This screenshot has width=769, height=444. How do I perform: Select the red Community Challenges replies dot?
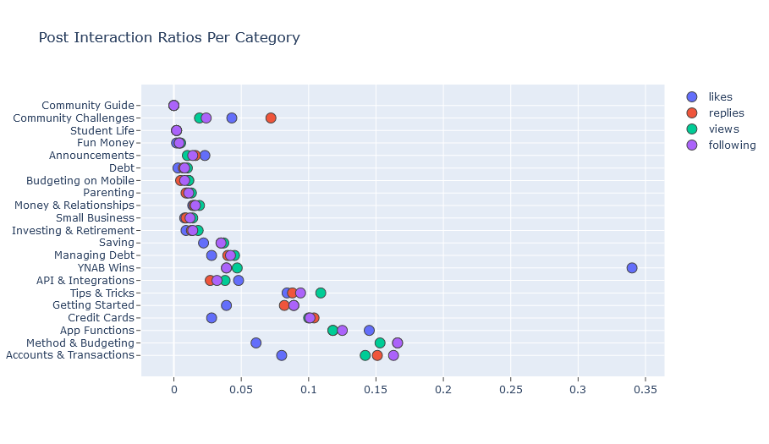click(x=271, y=118)
